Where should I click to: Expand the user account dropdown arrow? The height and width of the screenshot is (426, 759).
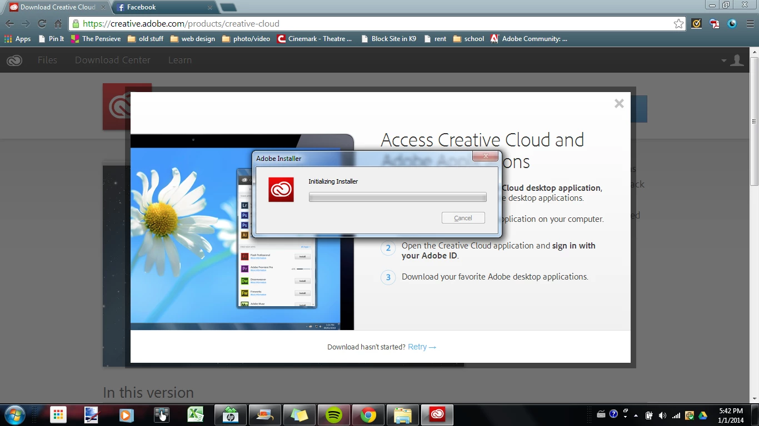tap(724, 60)
